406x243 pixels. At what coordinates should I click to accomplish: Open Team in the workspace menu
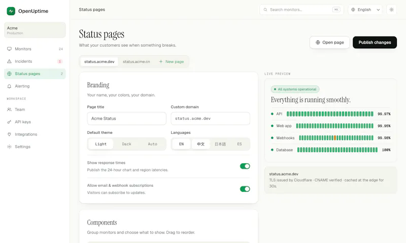(35, 110)
